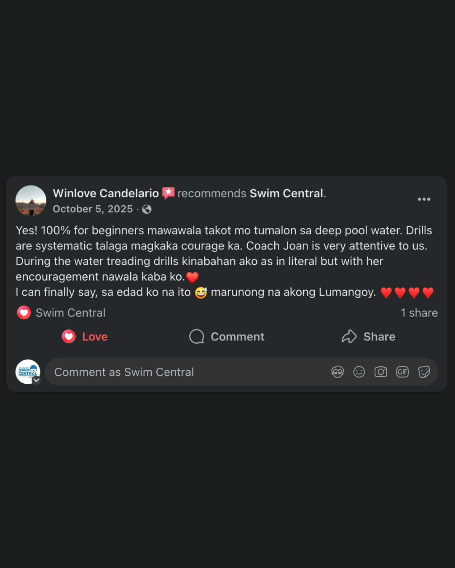Click the October 5, 2025 post timestamp
Viewport: 455px width, 568px height.
[x=93, y=209]
